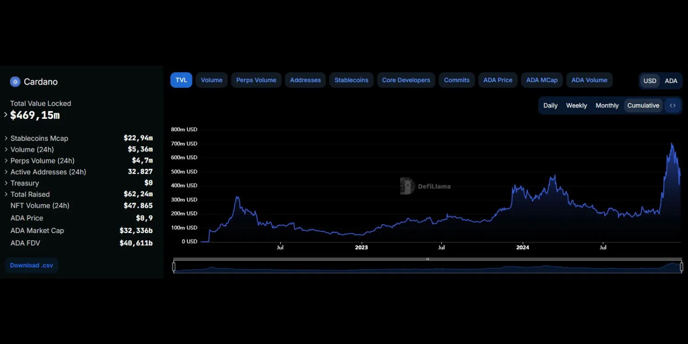Switch denomination to USD
Viewport: 688px width, 344px height.
[x=650, y=81]
